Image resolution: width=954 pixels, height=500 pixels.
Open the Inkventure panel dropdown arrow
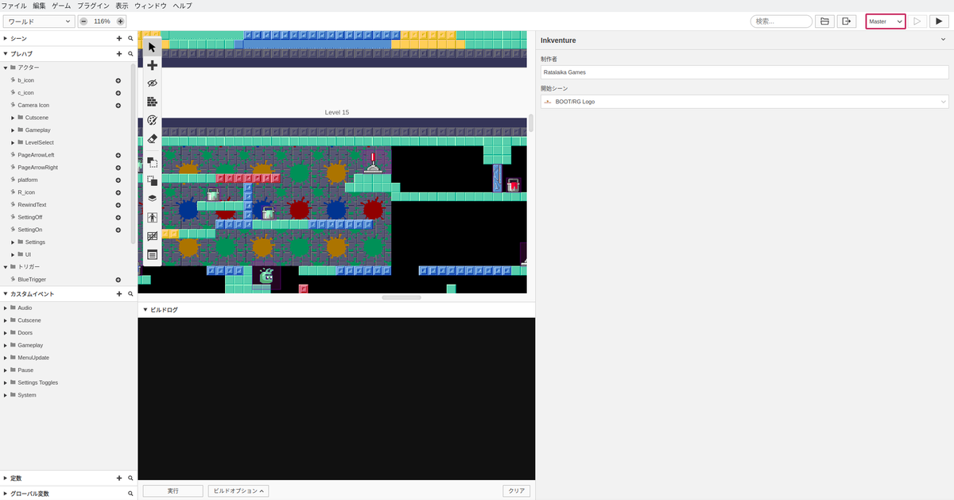[x=944, y=40]
